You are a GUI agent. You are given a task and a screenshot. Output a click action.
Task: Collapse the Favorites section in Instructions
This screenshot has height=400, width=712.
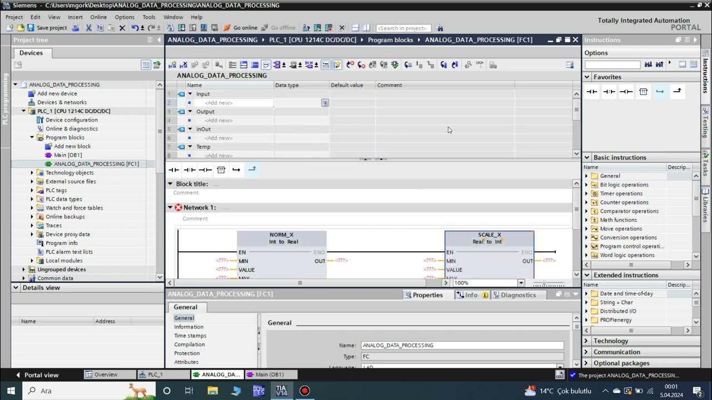point(587,77)
